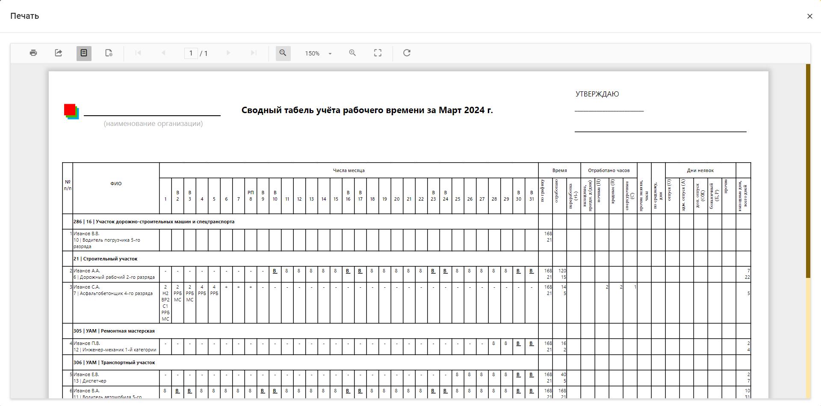Screen dimensions: 821x406
Task: Click the vertical scrollbar of the report
Action: (808, 171)
